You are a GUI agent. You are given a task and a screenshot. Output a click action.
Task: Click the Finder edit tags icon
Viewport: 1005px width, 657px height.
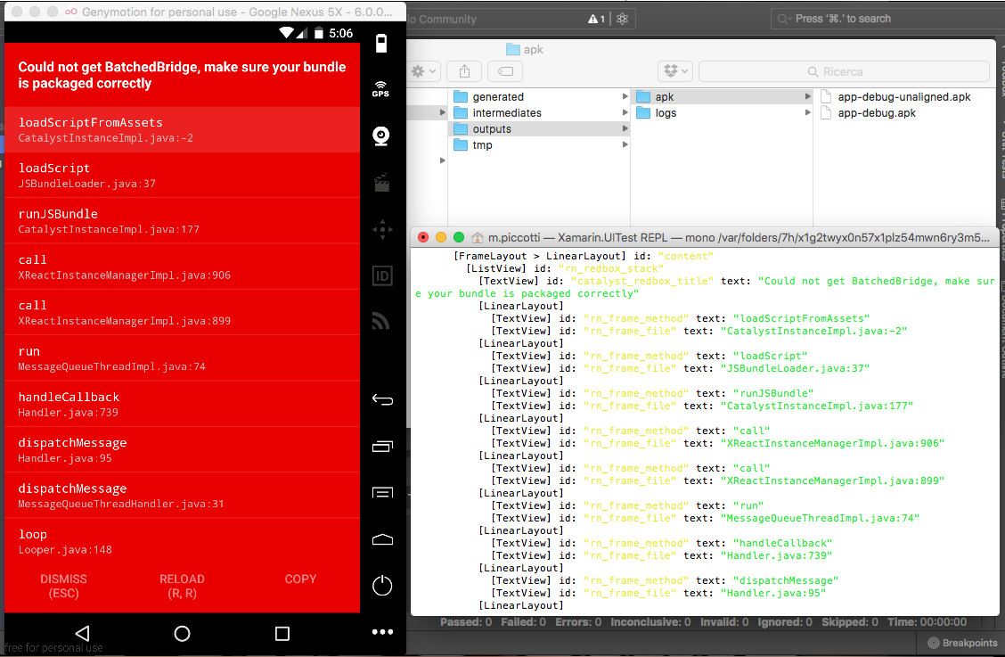(504, 71)
